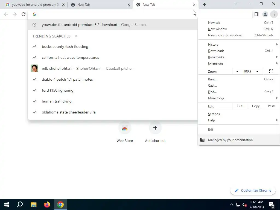Choose Cast from the menu
Image resolution: width=280 pixels, height=210 pixels.
pyautogui.click(x=239, y=86)
